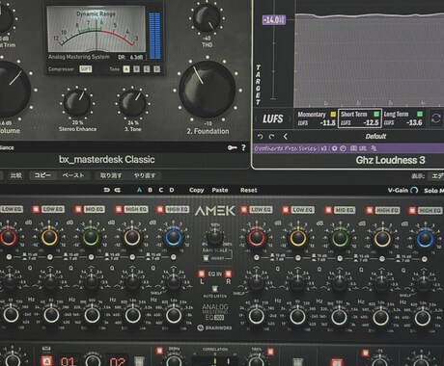Click the 比較 compare button
444x366 pixels.
[x=16, y=175]
